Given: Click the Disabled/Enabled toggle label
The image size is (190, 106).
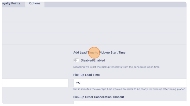Looking at the screenshot, I should pyautogui.click(x=93, y=60).
